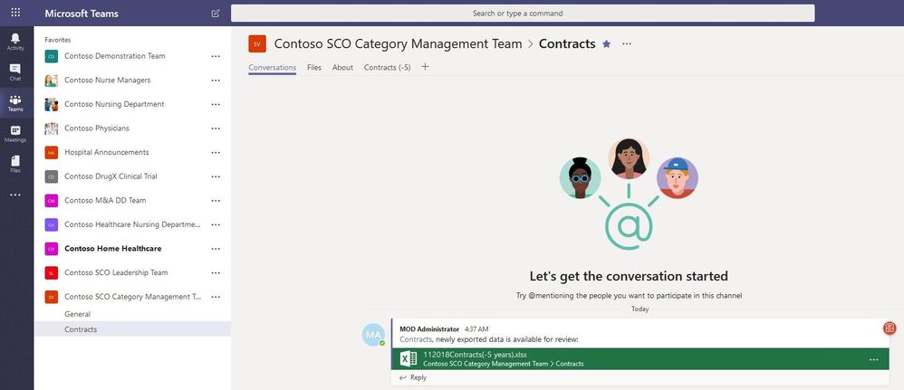904x390 pixels.
Task: Click in the Search or type a command box
Action: coord(523,14)
